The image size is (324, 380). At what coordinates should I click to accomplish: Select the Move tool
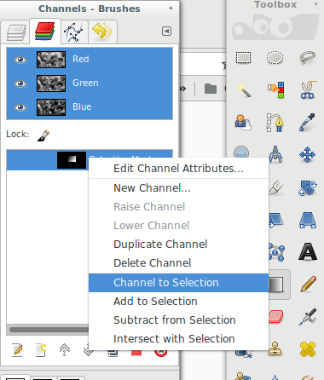[308, 155]
